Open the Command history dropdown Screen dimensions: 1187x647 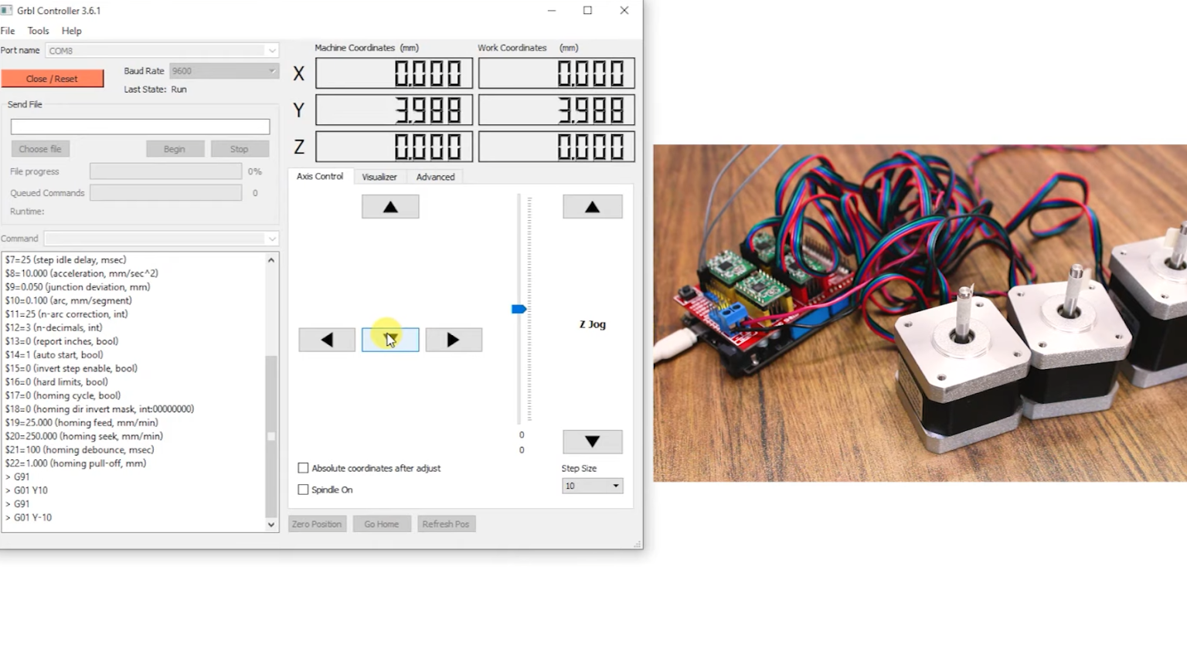pos(271,239)
